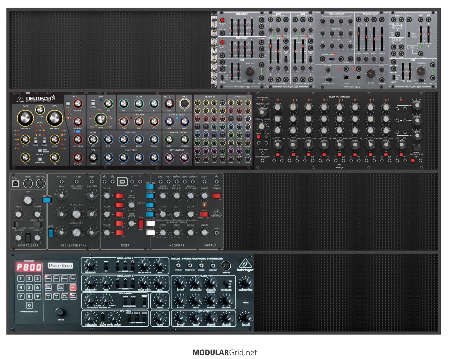
Task: Click the Neutron LFO KEY TRIG button
Action: click(x=92, y=104)
